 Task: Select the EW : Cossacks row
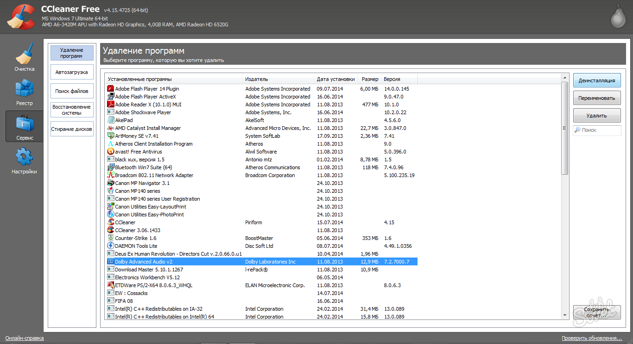point(262,293)
